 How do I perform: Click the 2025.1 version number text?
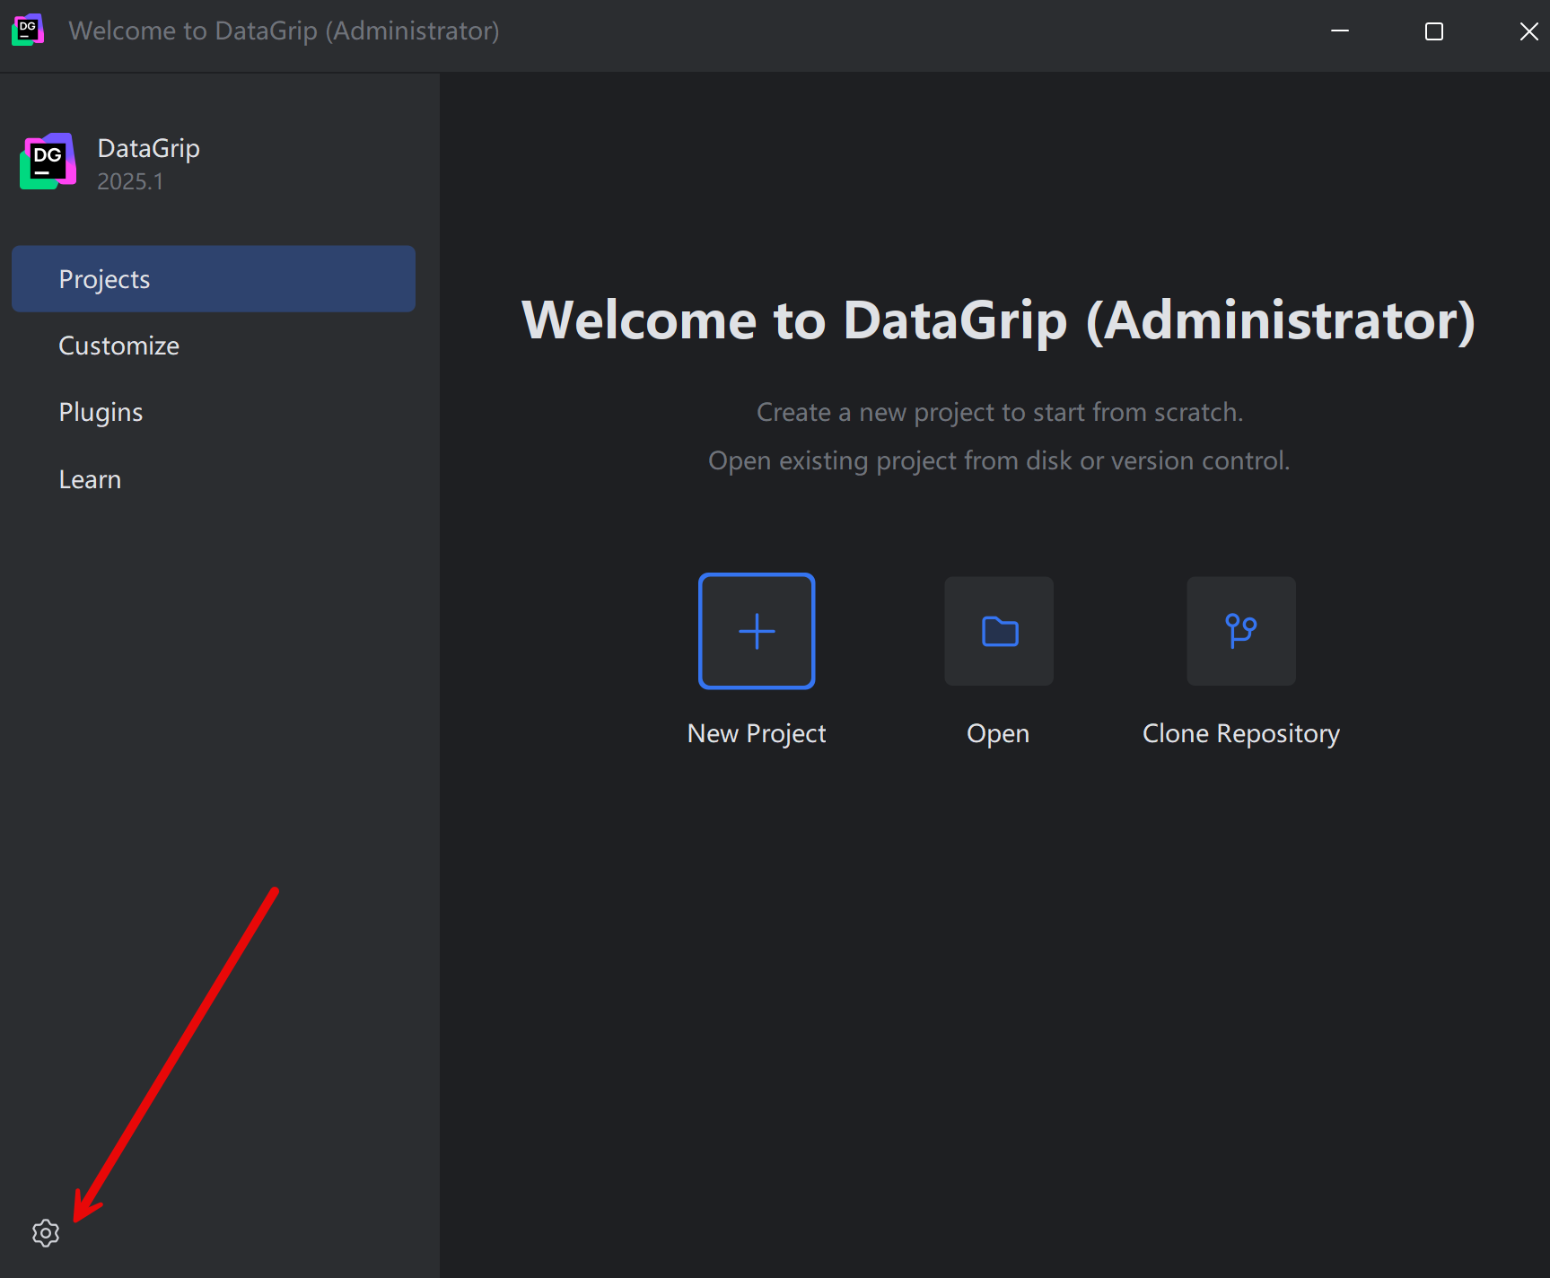click(130, 181)
